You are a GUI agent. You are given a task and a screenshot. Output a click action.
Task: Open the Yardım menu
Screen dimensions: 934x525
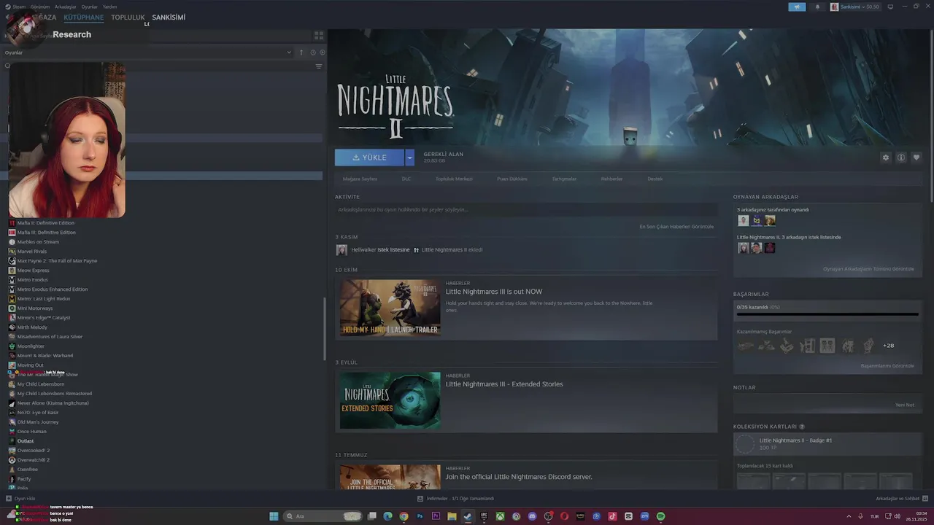click(x=109, y=7)
